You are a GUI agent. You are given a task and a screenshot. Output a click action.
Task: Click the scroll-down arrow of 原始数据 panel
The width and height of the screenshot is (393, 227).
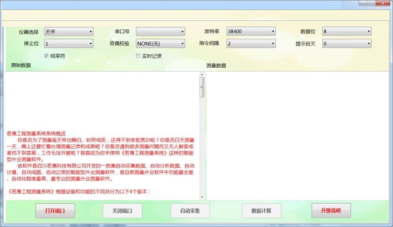tap(202, 197)
